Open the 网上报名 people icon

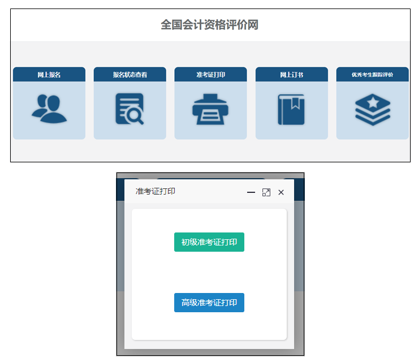(49, 109)
